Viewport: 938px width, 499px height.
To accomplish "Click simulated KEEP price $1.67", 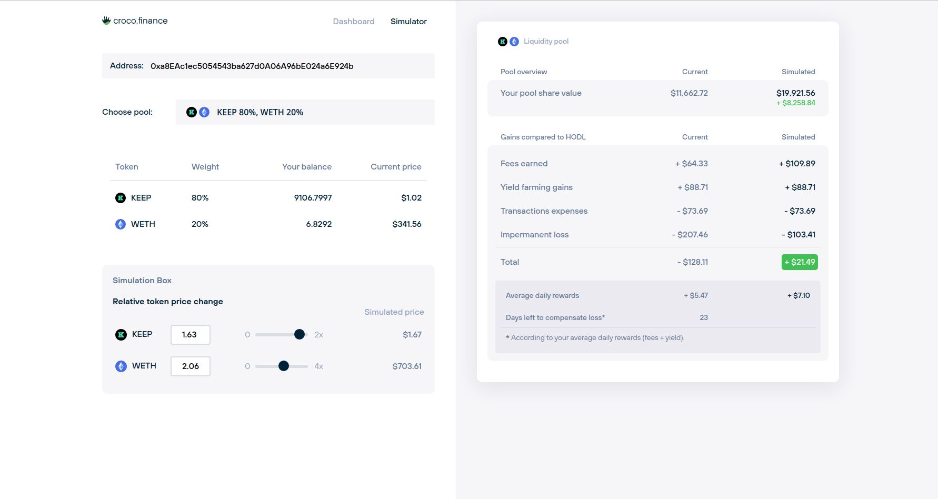I will coord(412,335).
